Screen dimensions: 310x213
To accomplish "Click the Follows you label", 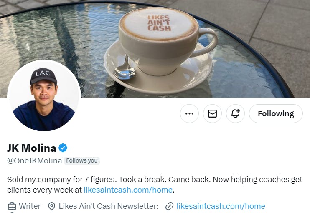I will [82, 161].
